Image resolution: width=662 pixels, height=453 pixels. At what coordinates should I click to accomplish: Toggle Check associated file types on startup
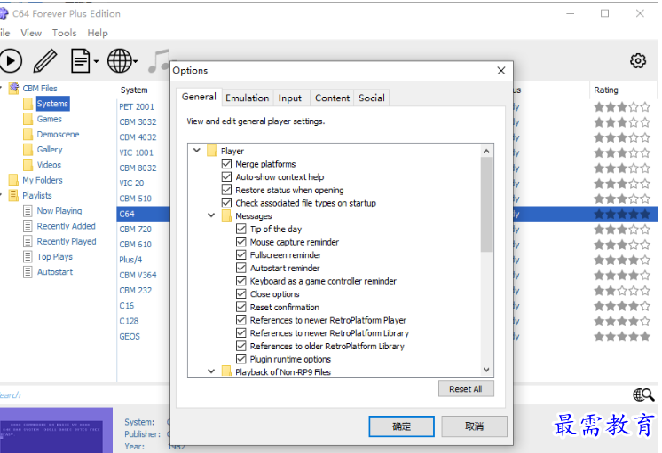coord(226,203)
